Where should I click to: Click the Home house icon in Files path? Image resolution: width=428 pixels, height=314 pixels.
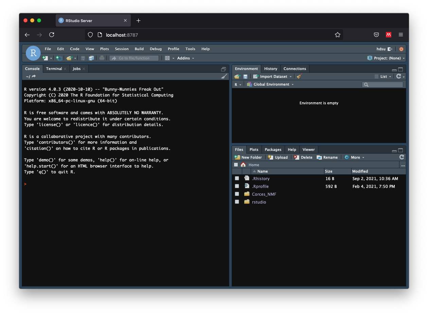(x=243, y=165)
